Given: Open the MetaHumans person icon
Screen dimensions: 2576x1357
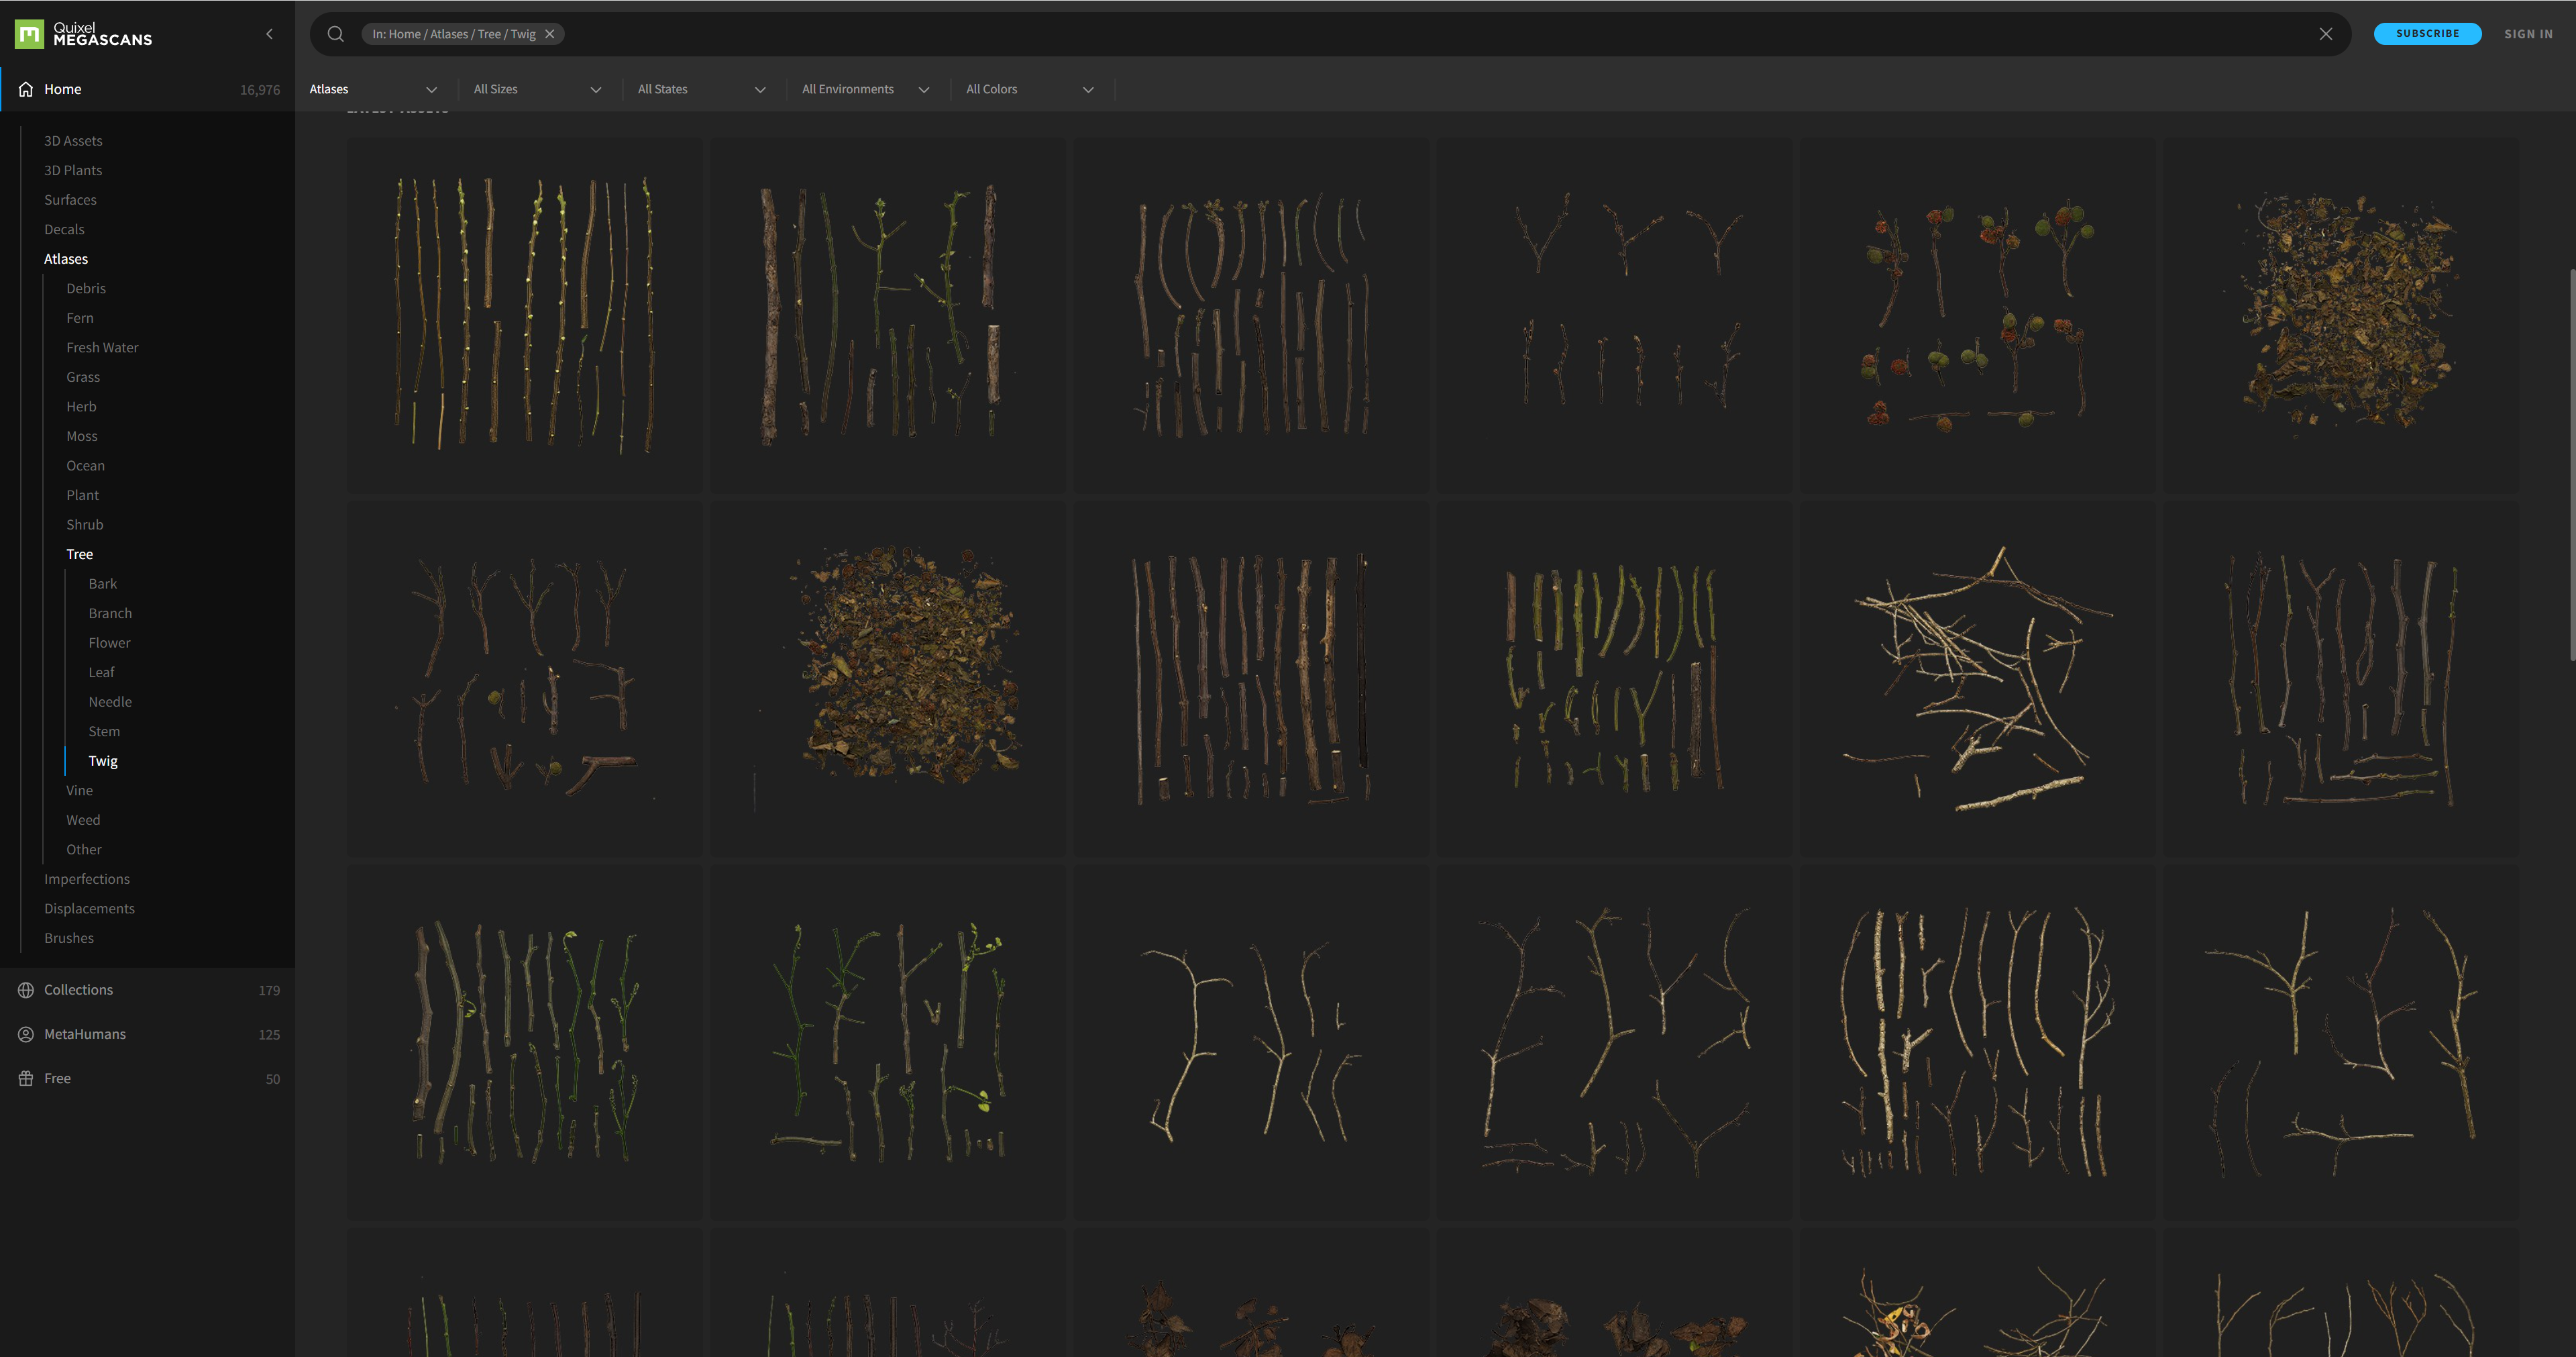Looking at the screenshot, I should [26, 1034].
